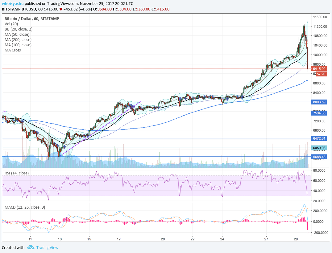The height and width of the screenshot is (253, 332).
Task: Select the Vol (20) indicator label
Action: coord(11,24)
